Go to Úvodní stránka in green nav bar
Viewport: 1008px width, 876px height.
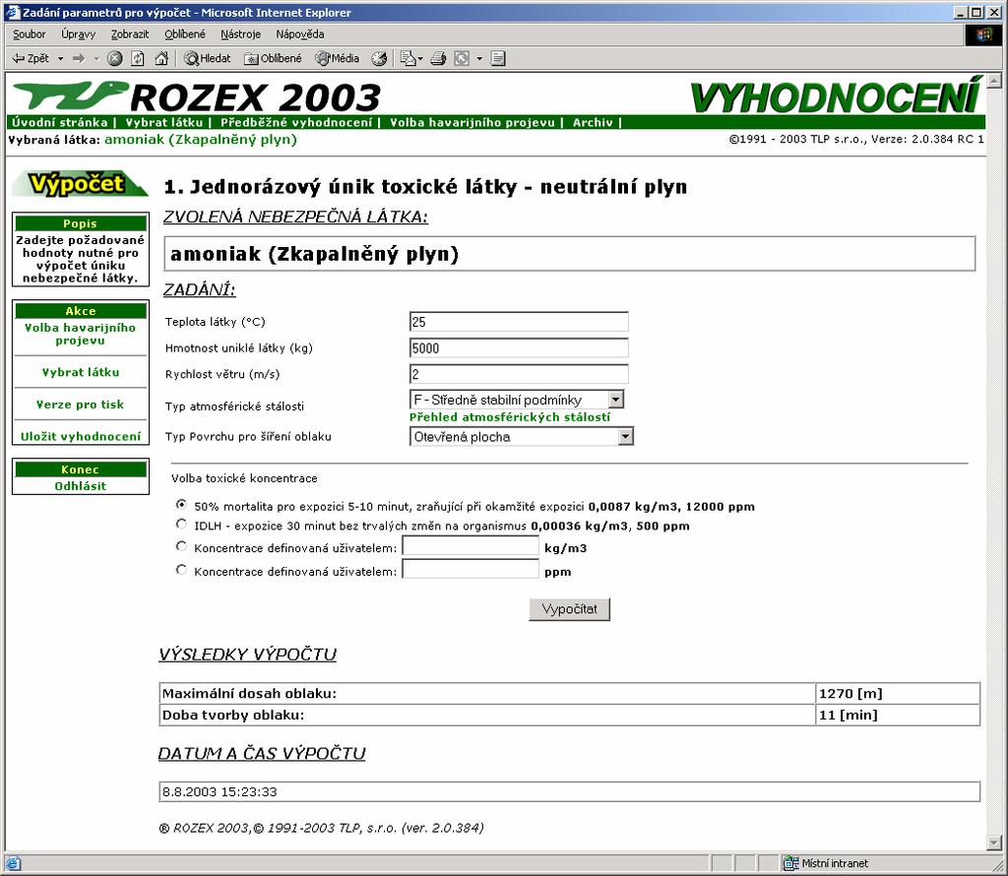[x=60, y=122]
